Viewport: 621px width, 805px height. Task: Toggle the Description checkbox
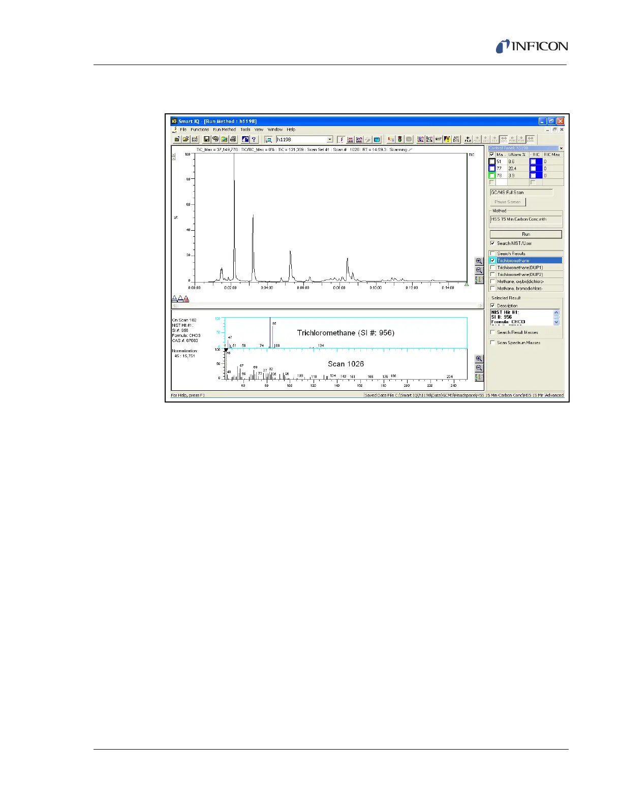click(x=492, y=306)
